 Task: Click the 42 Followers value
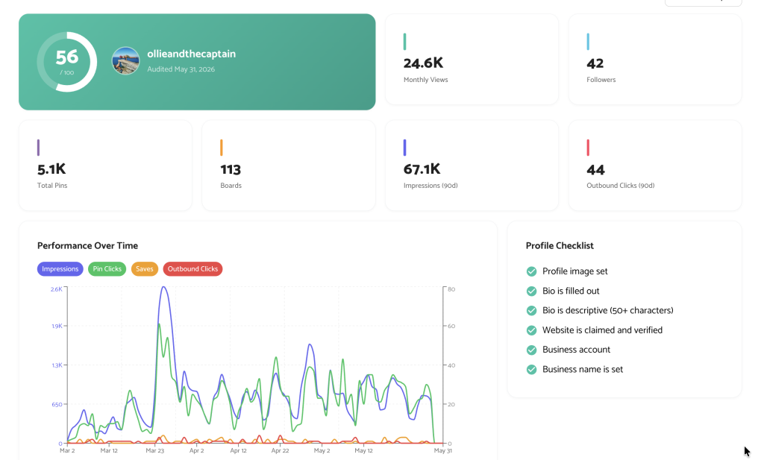click(x=595, y=64)
